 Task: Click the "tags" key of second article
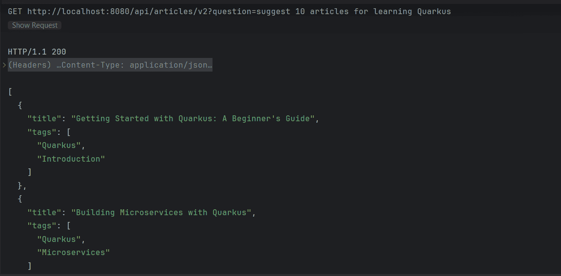pos(42,225)
